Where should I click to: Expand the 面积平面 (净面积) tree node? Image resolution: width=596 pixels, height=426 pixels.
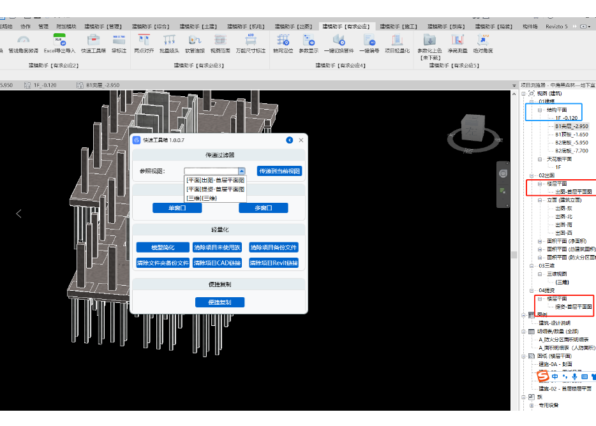[540, 241]
